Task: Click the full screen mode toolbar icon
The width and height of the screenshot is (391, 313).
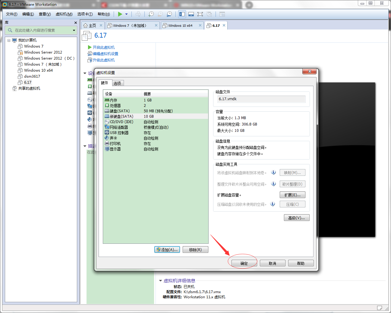Action: coord(200,14)
